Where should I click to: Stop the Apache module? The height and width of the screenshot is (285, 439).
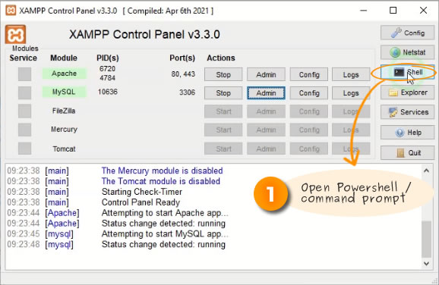[x=223, y=74]
